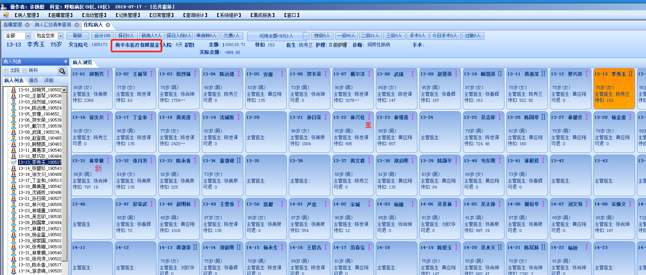The height and width of the screenshot is (275, 646).
Task: Close the 住院病人 tab via its X icon
Action: point(108,25)
